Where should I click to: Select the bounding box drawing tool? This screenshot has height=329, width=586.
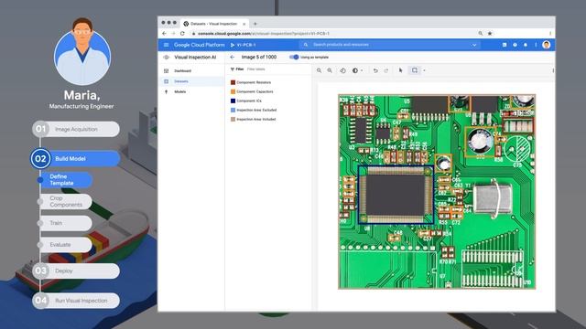click(x=415, y=70)
